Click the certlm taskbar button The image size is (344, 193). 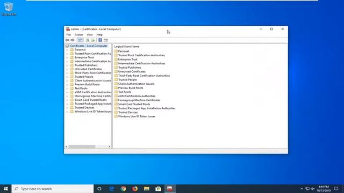tap(170, 189)
